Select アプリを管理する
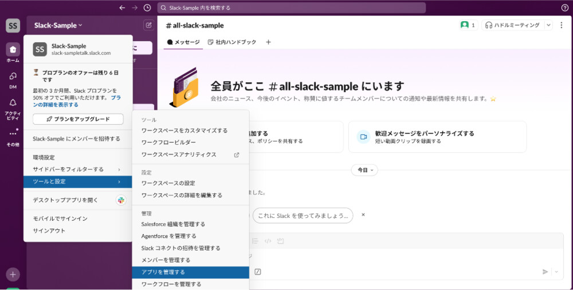The width and height of the screenshot is (573, 290). pyautogui.click(x=190, y=272)
